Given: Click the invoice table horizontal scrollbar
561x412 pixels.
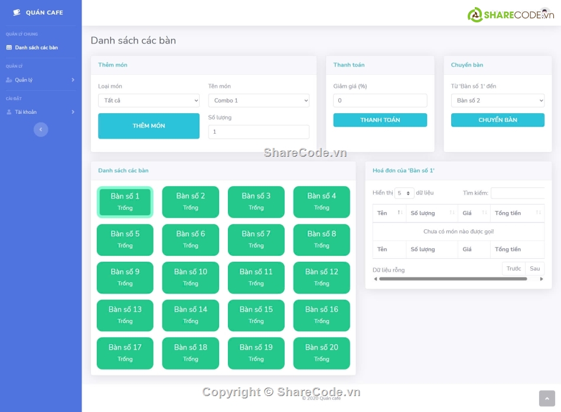Looking at the screenshot, I should coord(453,279).
